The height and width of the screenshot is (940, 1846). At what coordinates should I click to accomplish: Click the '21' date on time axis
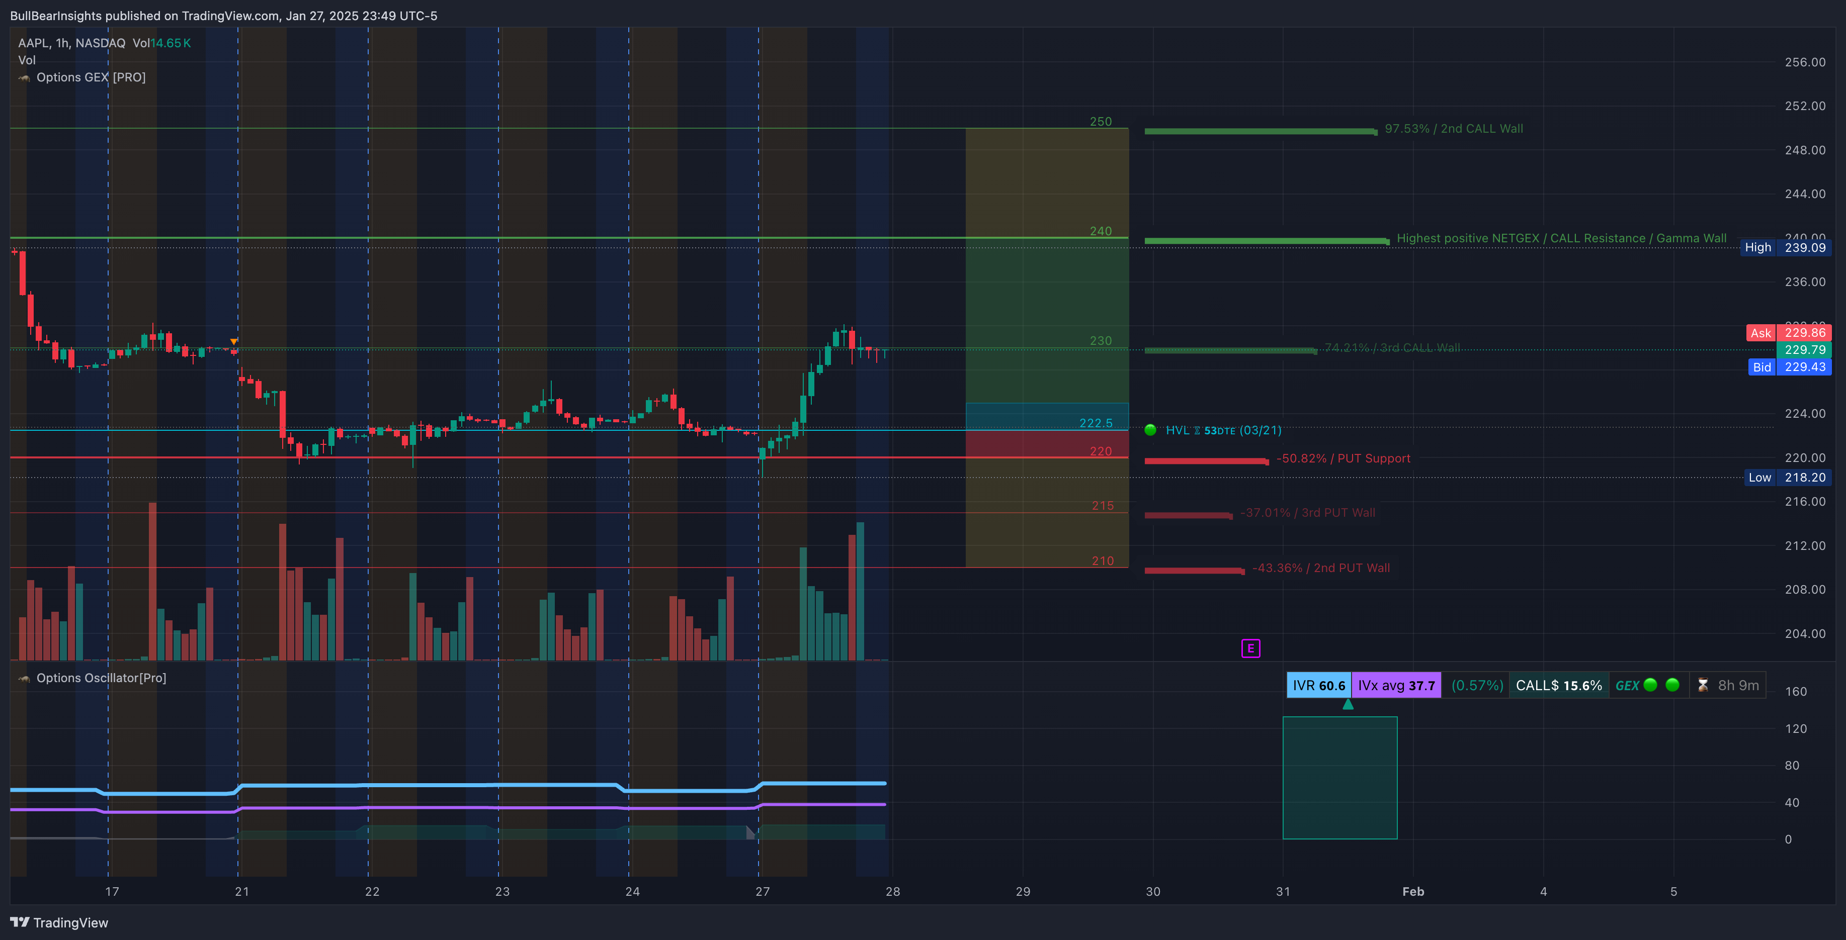(242, 891)
